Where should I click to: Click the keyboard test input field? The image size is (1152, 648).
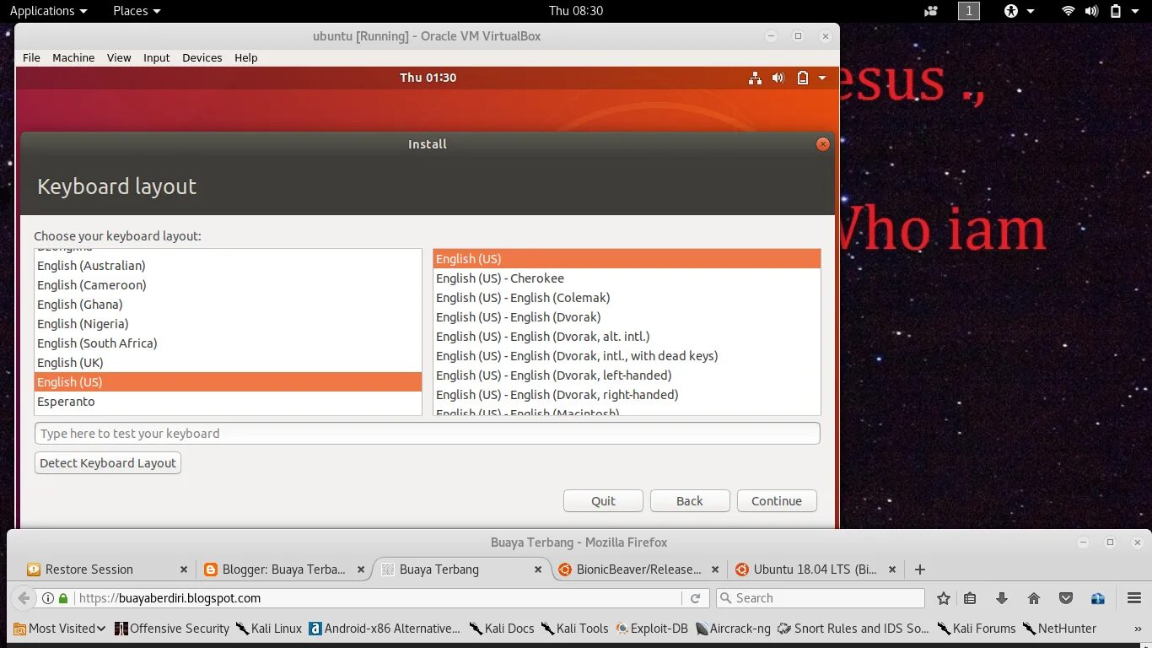(428, 434)
